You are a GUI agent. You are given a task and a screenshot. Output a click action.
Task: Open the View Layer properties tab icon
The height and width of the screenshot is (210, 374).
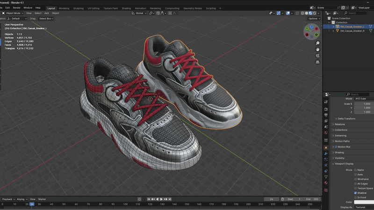click(326, 121)
